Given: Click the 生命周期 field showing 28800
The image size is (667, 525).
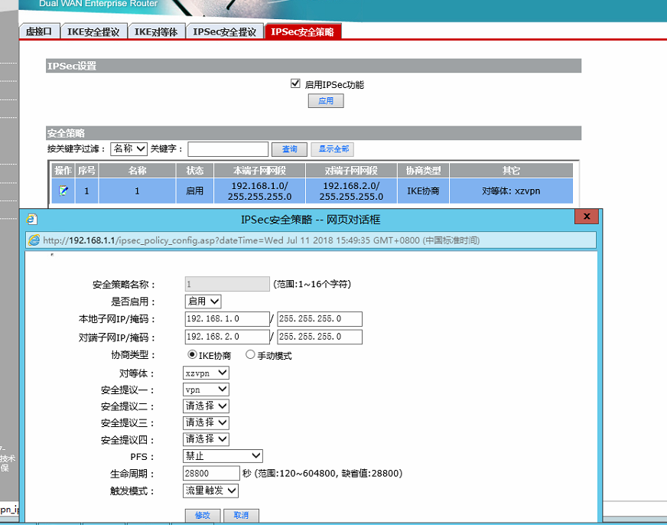Looking at the screenshot, I should [x=211, y=474].
